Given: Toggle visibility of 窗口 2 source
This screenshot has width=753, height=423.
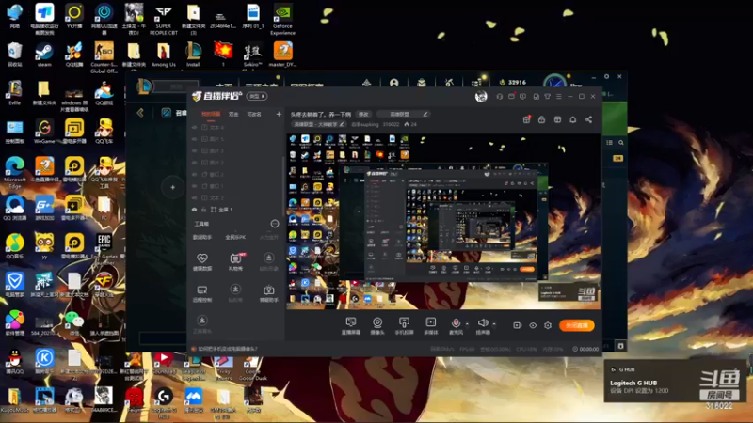Looking at the screenshot, I should pyautogui.click(x=195, y=174).
